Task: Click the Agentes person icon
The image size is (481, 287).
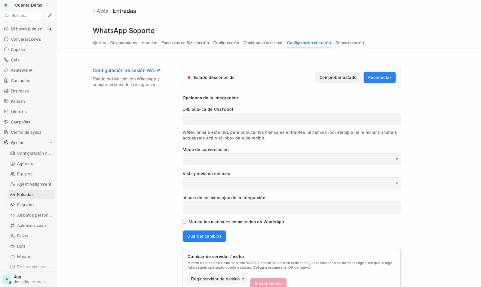Action: [13, 164]
